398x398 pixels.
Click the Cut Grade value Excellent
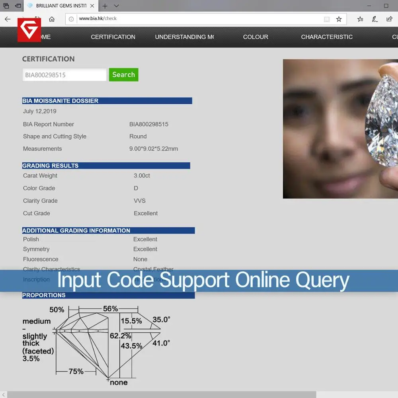146,213
